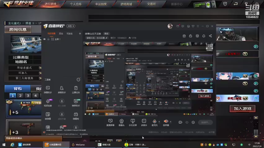Viewport: 264px width, 148px height.
Task: Mute the 麦克风 microphone
Action: [154, 122]
